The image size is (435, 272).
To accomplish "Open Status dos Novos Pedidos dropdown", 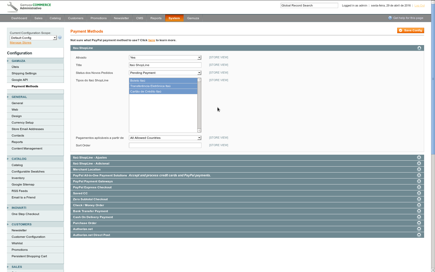I will 165,73.
